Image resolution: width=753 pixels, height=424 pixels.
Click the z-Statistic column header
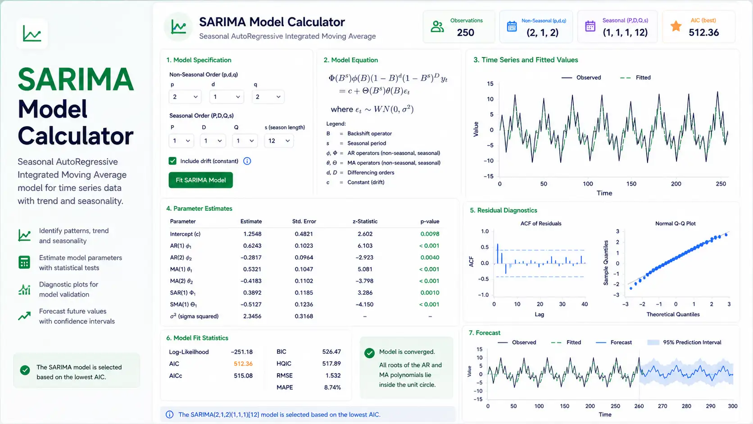coord(365,221)
